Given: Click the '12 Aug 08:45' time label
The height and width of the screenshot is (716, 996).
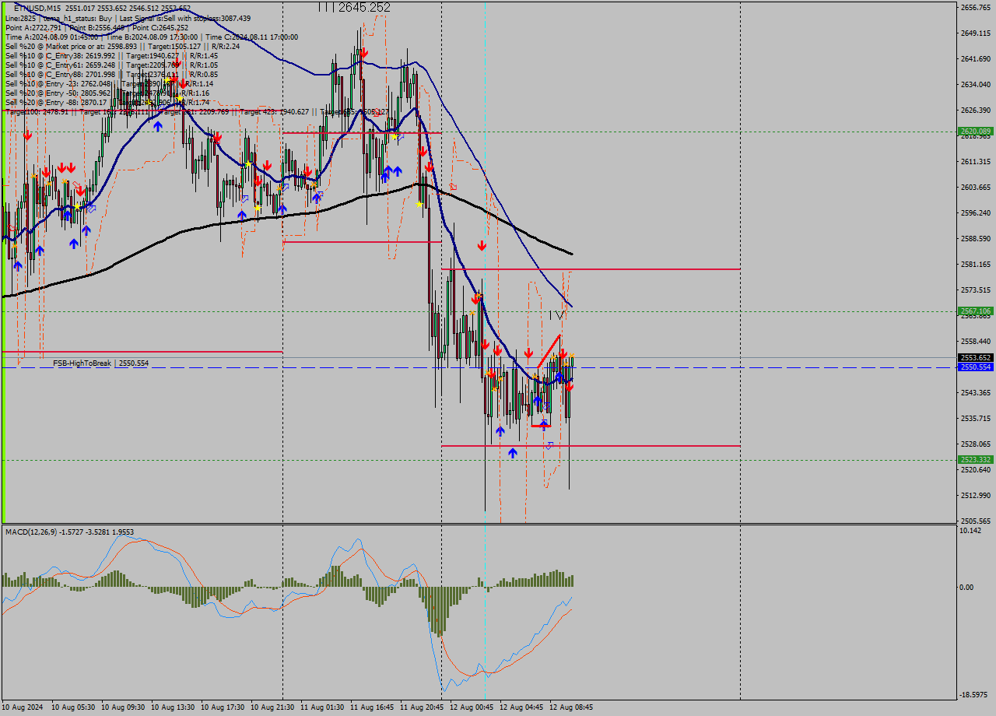Looking at the screenshot, I should pyautogui.click(x=571, y=707).
